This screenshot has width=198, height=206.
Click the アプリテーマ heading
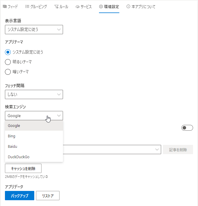click(x=14, y=42)
